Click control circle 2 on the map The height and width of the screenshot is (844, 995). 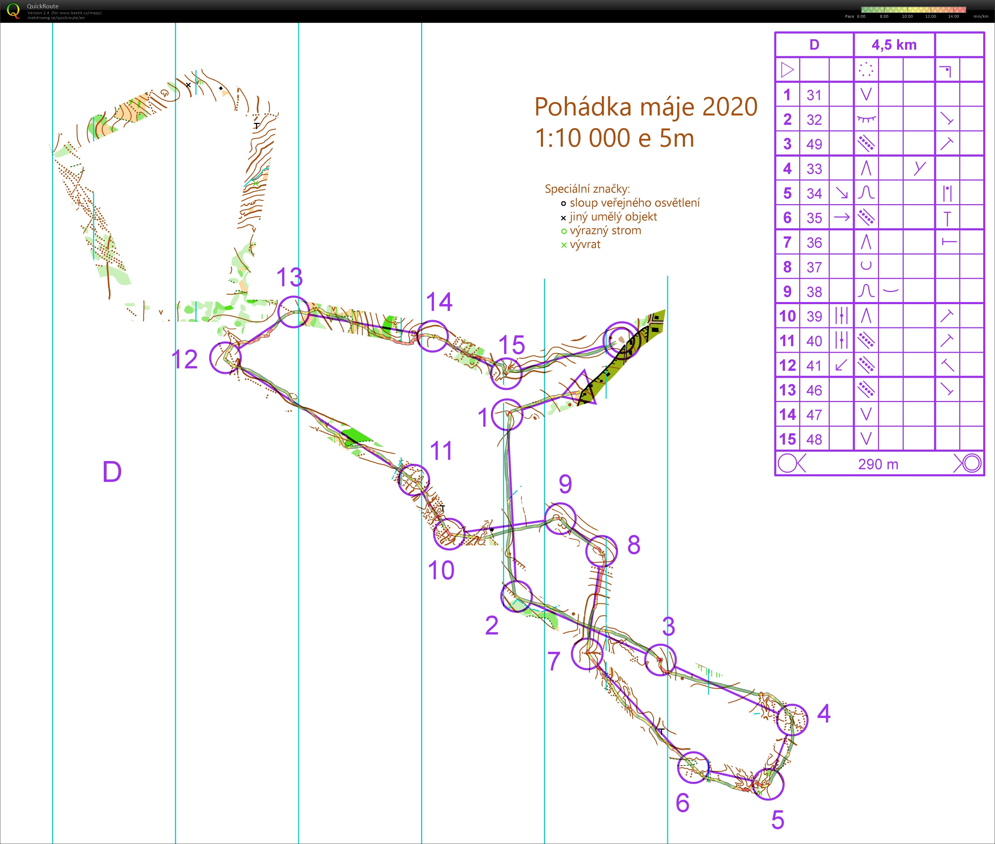(516, 596)
